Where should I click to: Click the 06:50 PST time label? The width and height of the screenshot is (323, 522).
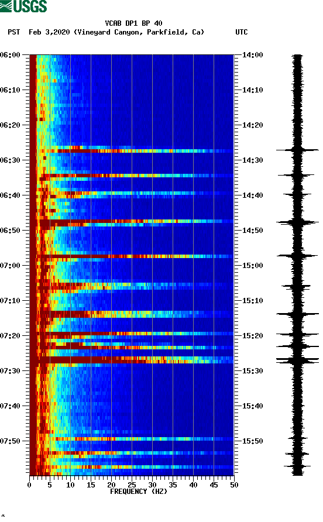coord(10,231)
